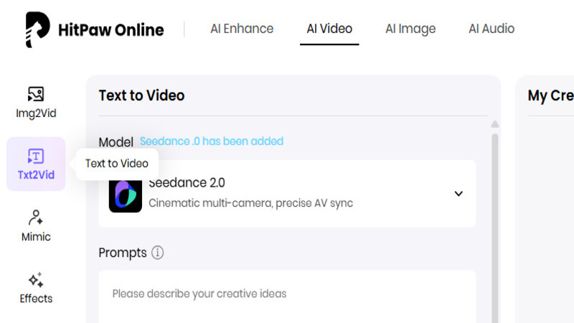Viewport: 574px width, 323px height.
Task: Click the Text to Video panel scrollbar
Action: (x=495, y=228)
